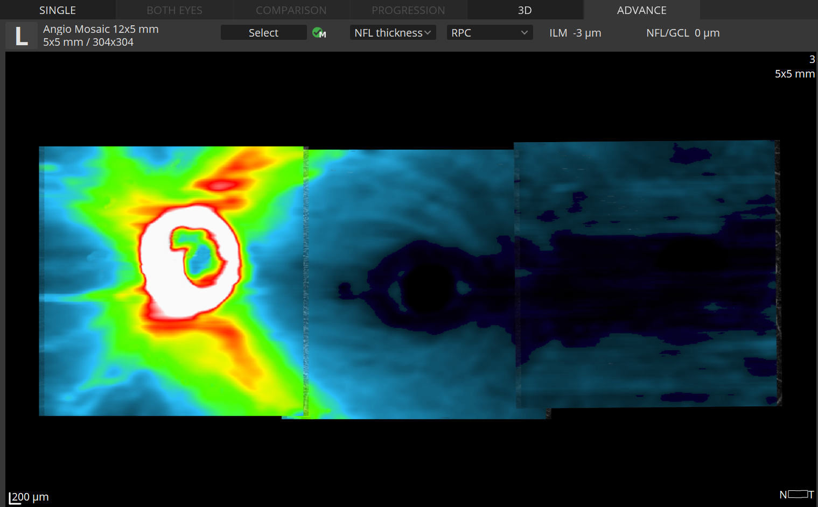Viewport: 818px width, 507px height.
Task: Switch to the SINGLE tab
Action: click(x=58, y=10)
